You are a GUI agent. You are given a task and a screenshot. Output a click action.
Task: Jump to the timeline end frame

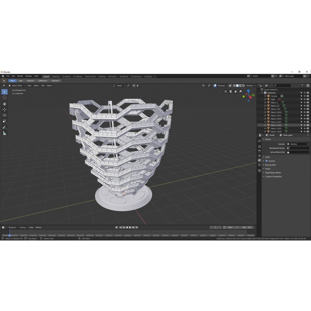[x=137, y=227]
